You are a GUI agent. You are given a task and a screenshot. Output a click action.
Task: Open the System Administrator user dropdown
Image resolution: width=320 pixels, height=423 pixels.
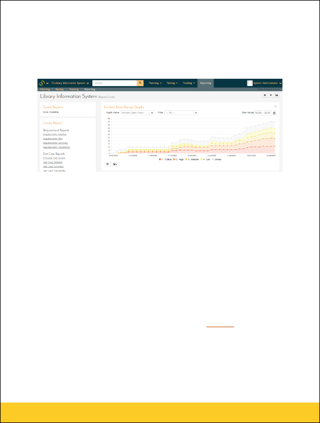[x=267, y=83]
